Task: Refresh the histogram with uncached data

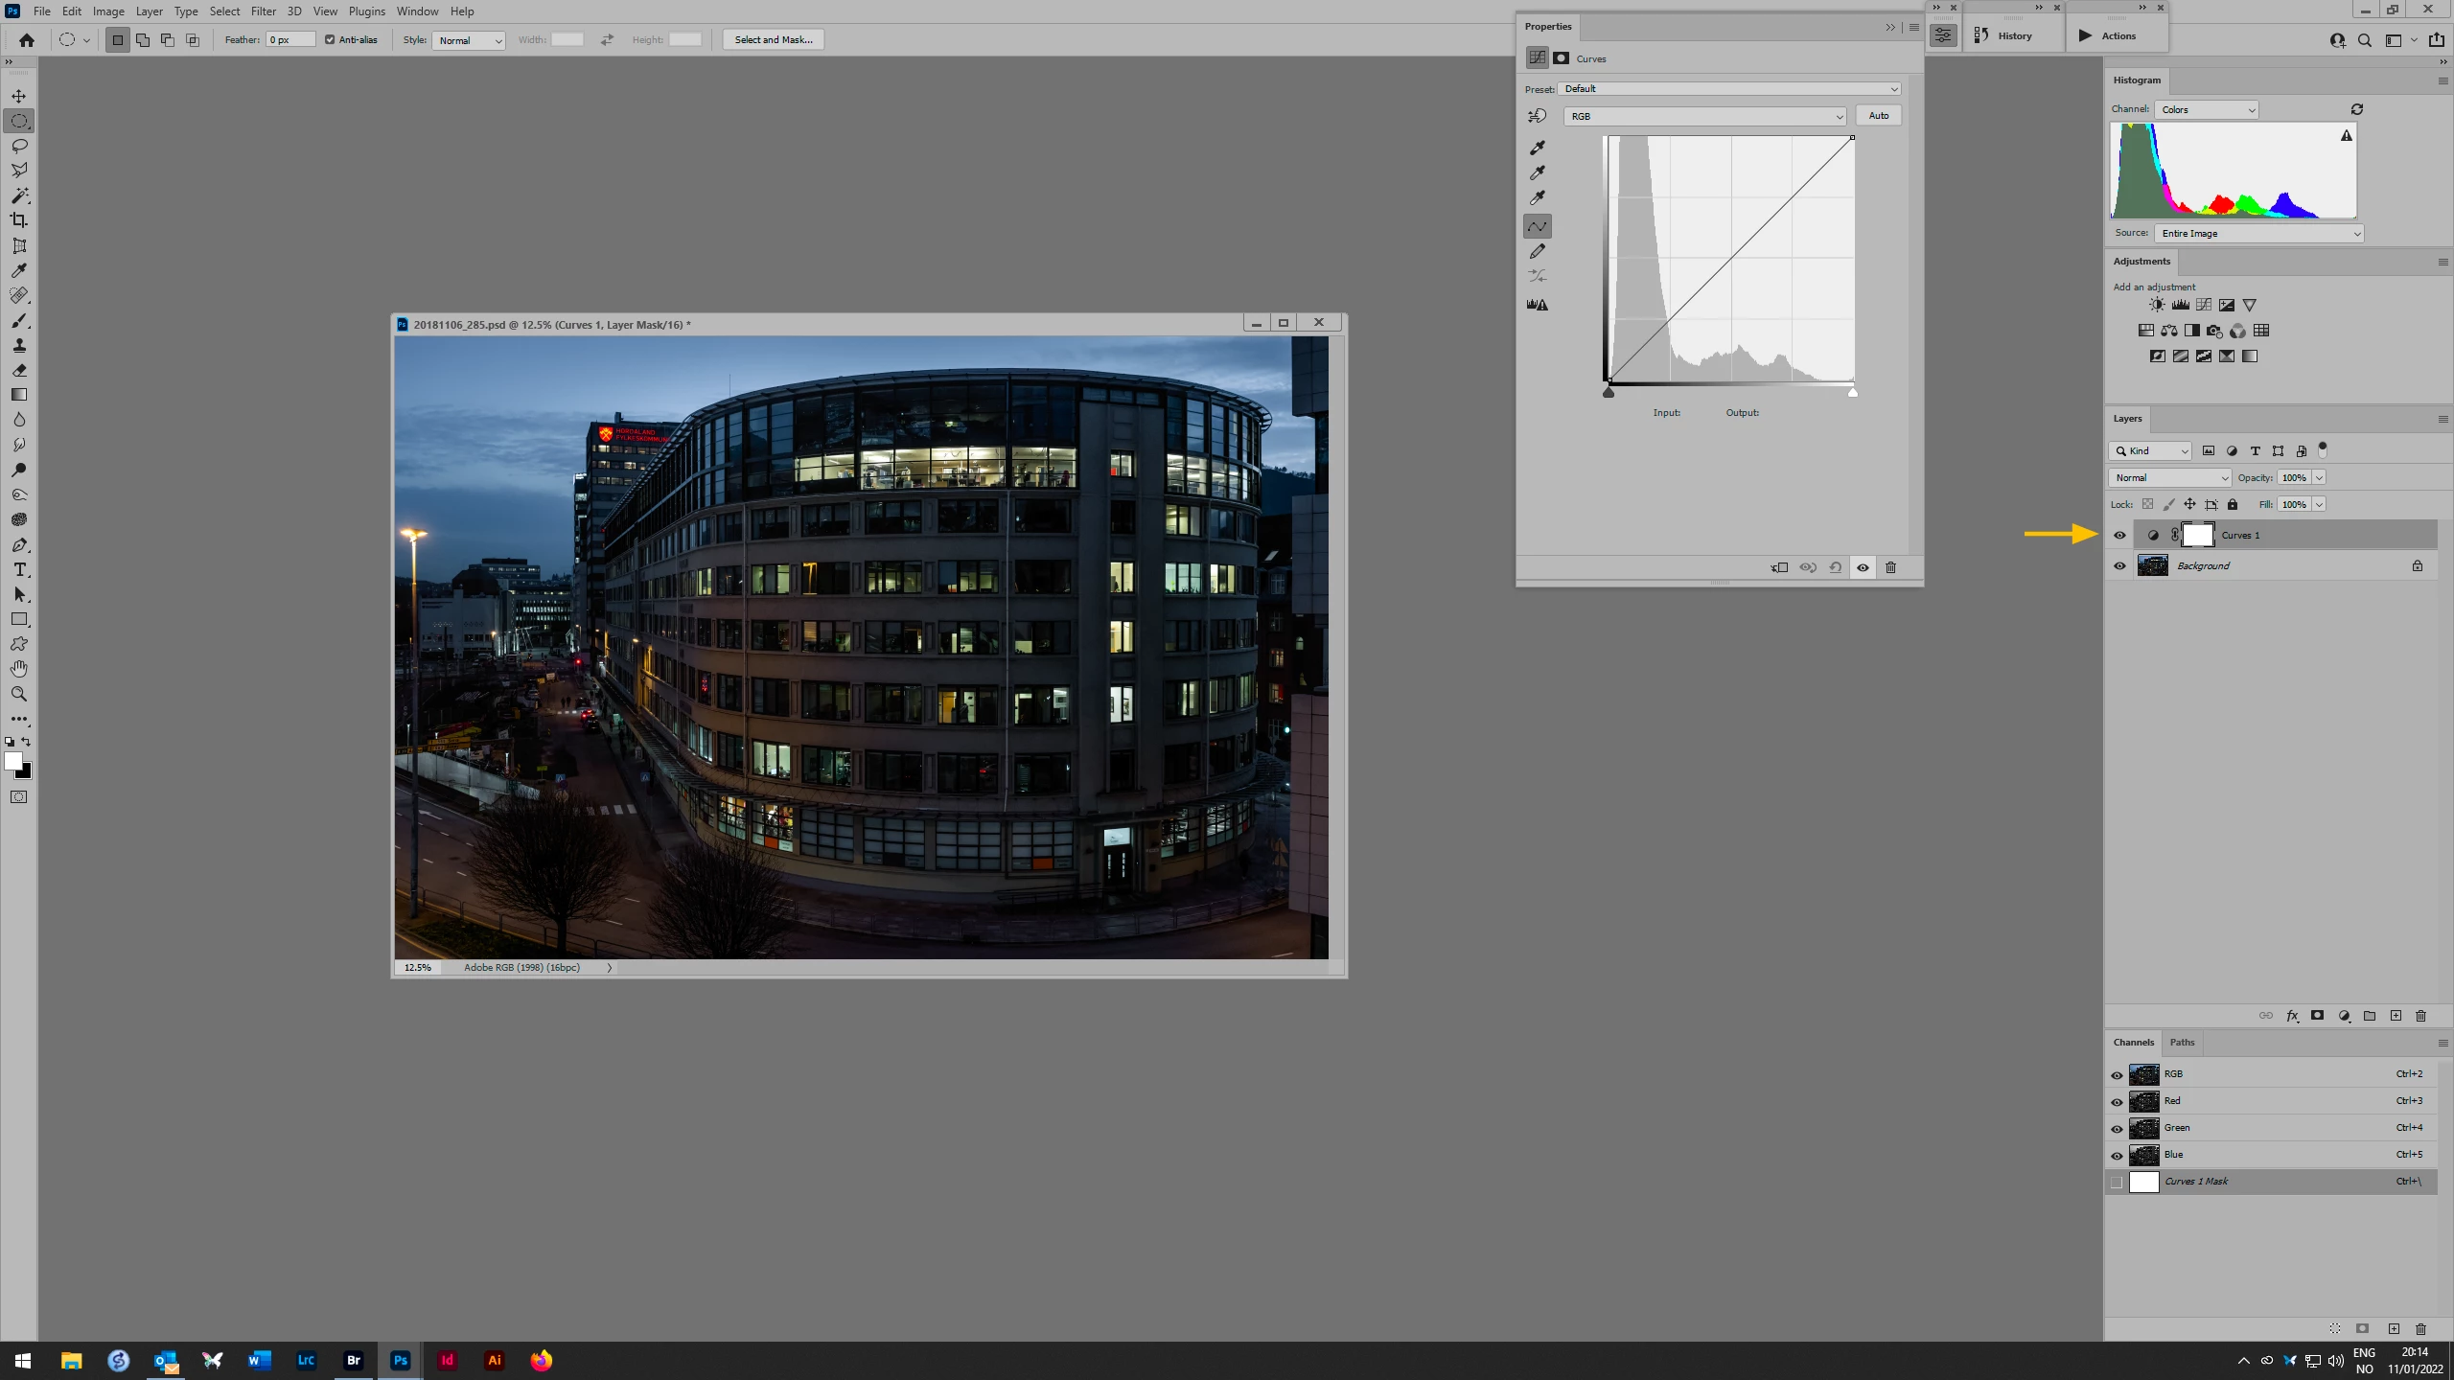Action: [2357, 109]
